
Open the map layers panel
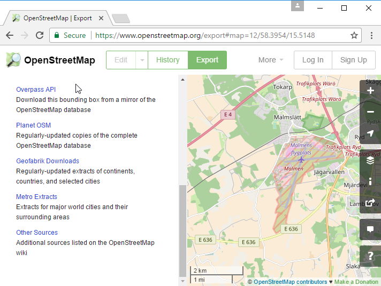370,160
